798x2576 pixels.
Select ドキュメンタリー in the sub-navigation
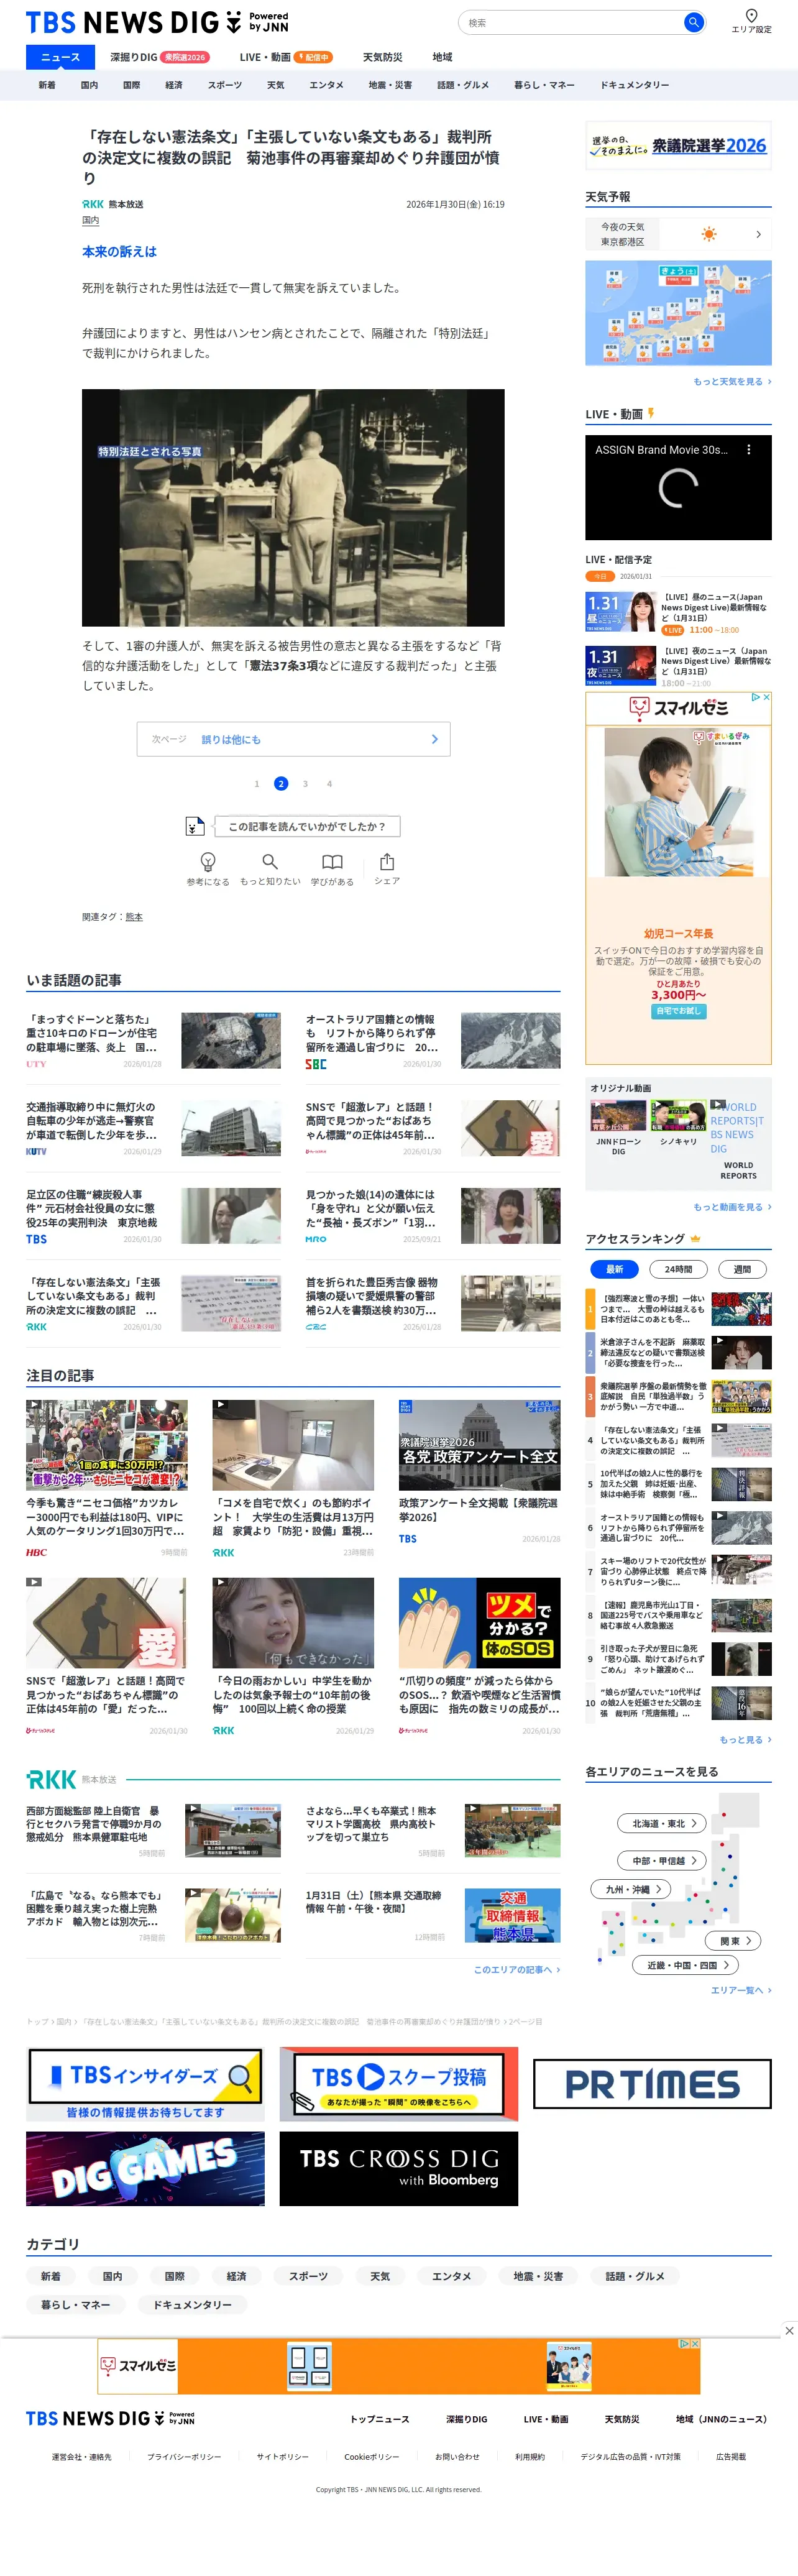click(x=634, y=85)
